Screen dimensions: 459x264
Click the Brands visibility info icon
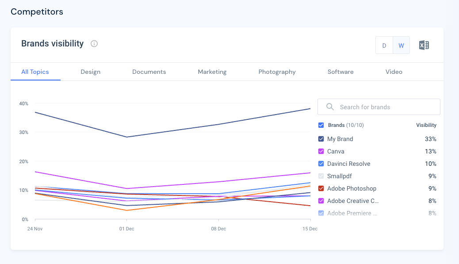pos(94,44)
